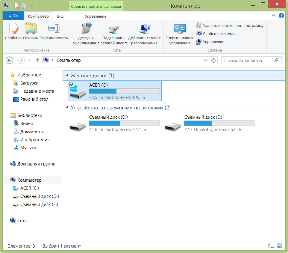Viewport: 288px width, 253px height.
Task: Switch to the Управление ribbon tab
Action: [x=96, y=16]
